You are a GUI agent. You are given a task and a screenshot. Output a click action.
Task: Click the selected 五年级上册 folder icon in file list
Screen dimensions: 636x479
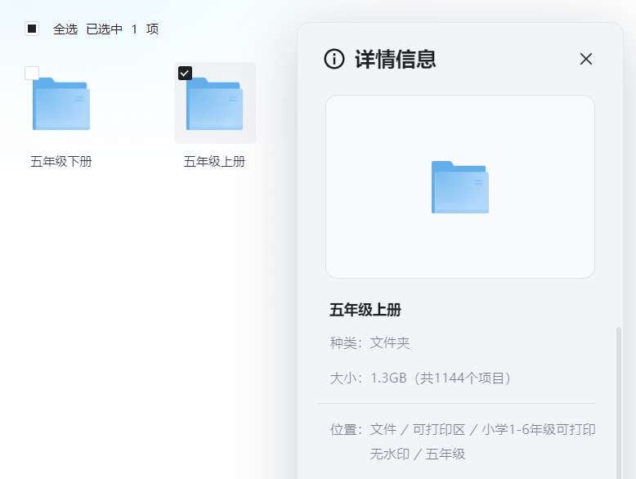coord(214,105)
